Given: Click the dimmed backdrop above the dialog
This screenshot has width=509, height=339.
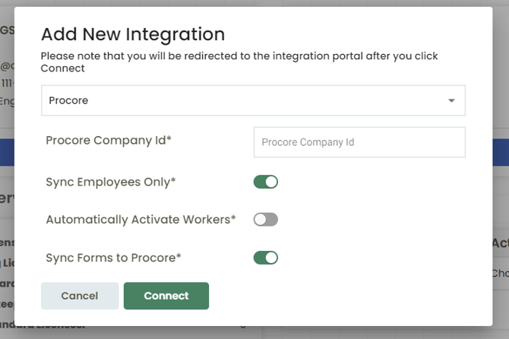Looking at the screenshot, I should [x=254, y=3].
